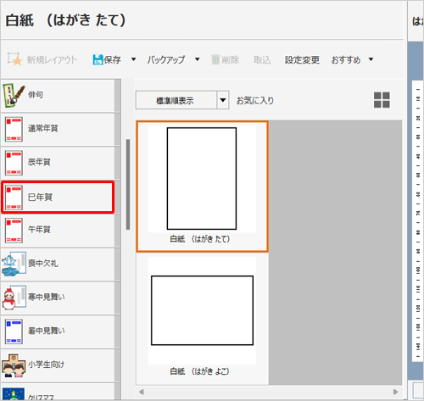
Task: Choose the 巳年賀 category label
Action: 40,197
